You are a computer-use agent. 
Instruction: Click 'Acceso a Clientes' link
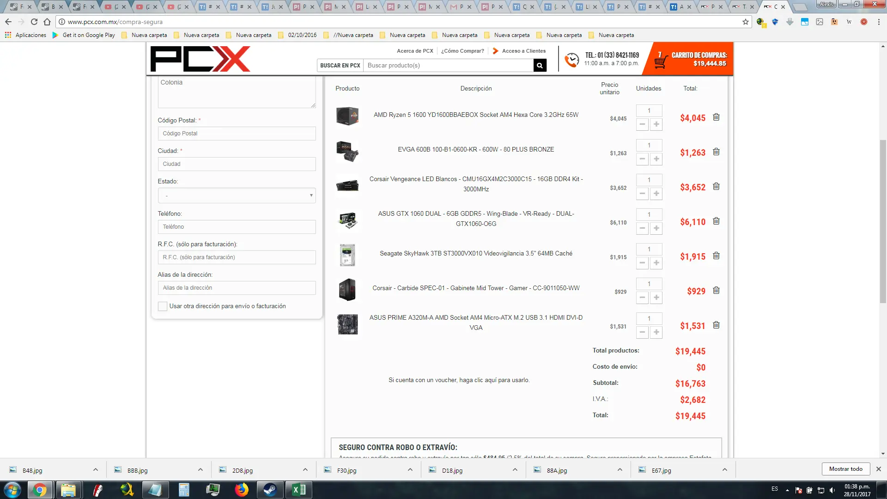523,51
